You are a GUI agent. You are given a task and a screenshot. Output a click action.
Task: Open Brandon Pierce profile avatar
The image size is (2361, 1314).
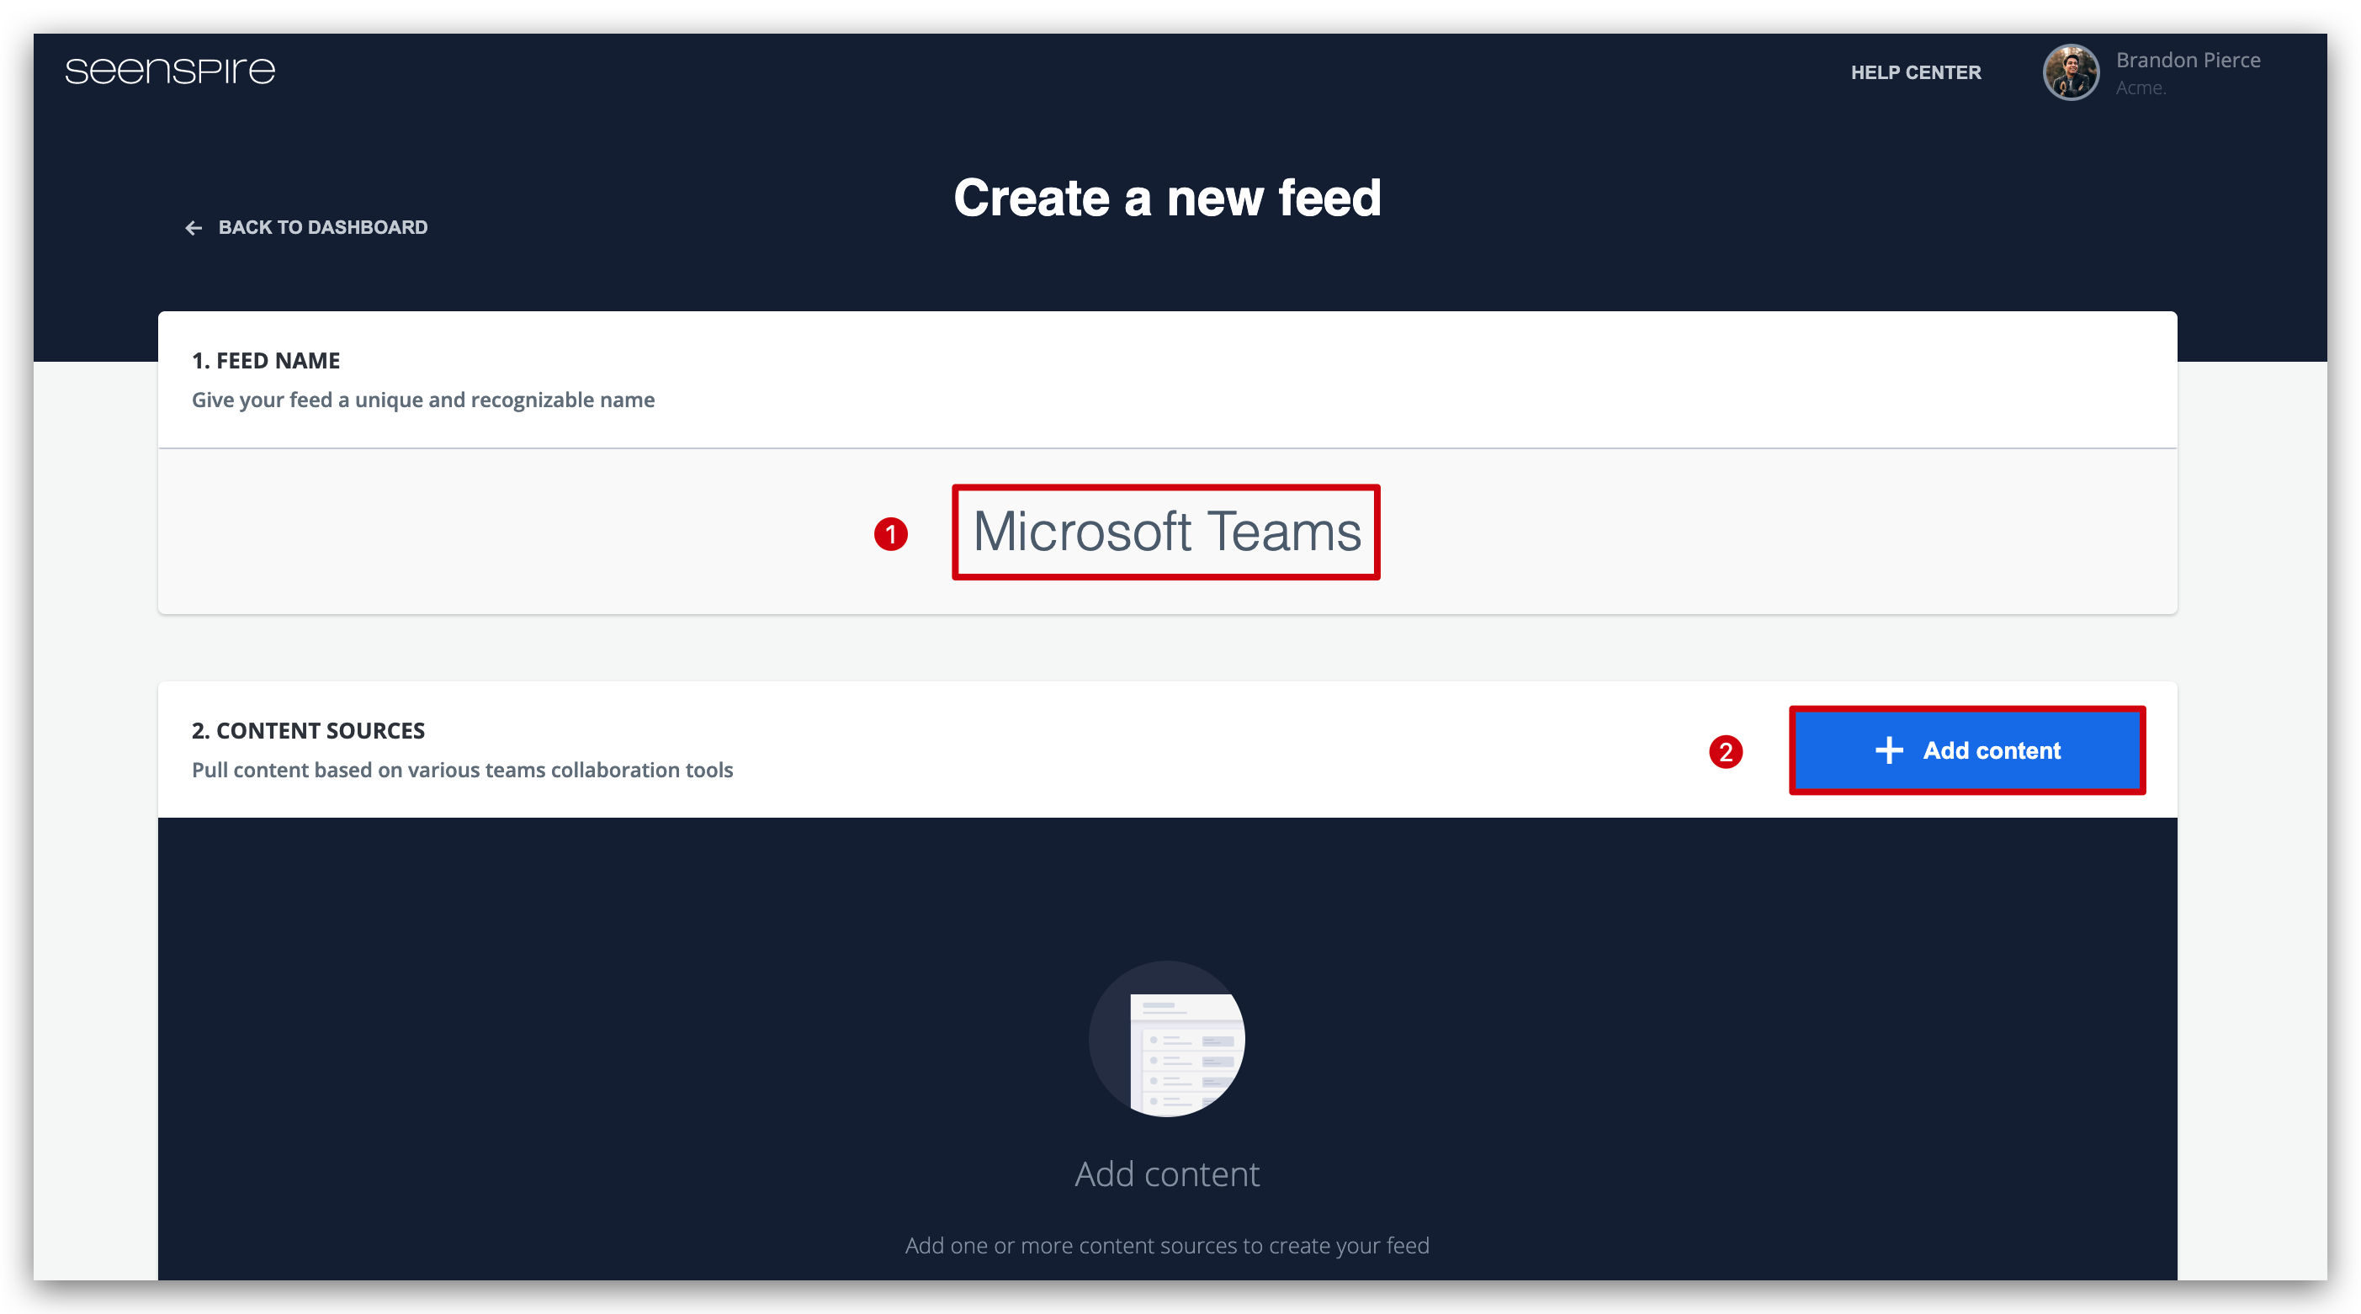point(2071,72)
